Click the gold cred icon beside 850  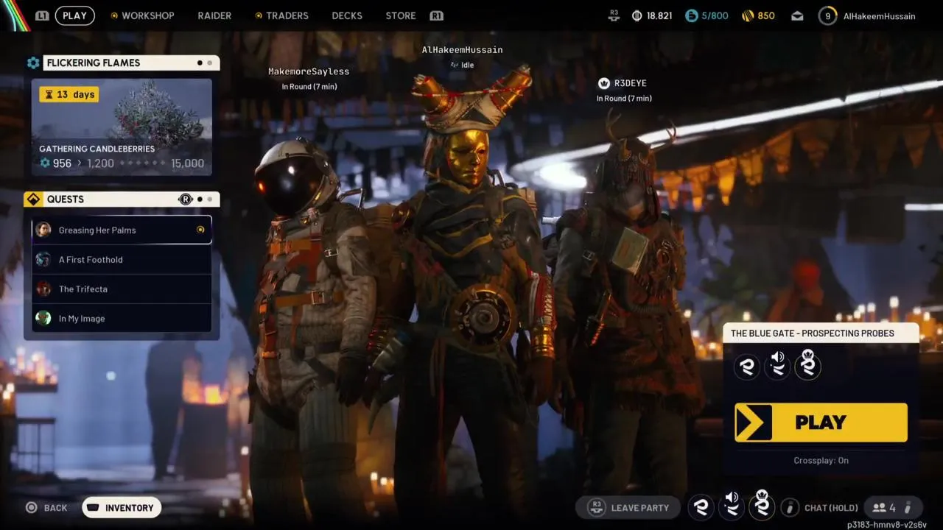[x=747, y=15]
